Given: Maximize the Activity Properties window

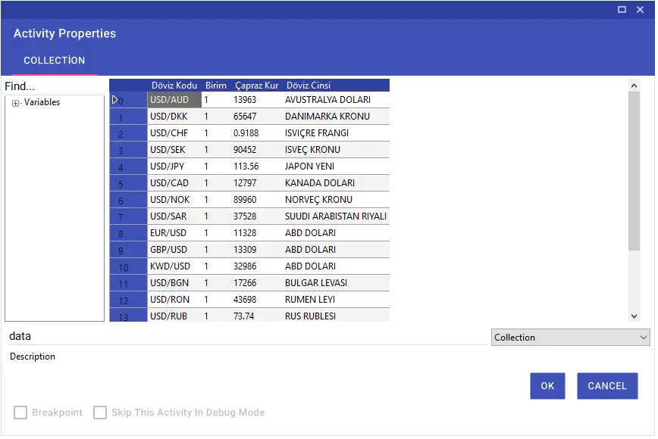Looking at the screenshot, I should pos(623,10).
